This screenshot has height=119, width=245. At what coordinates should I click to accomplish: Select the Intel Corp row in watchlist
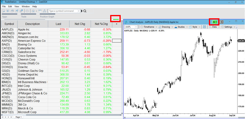(61, 86)
